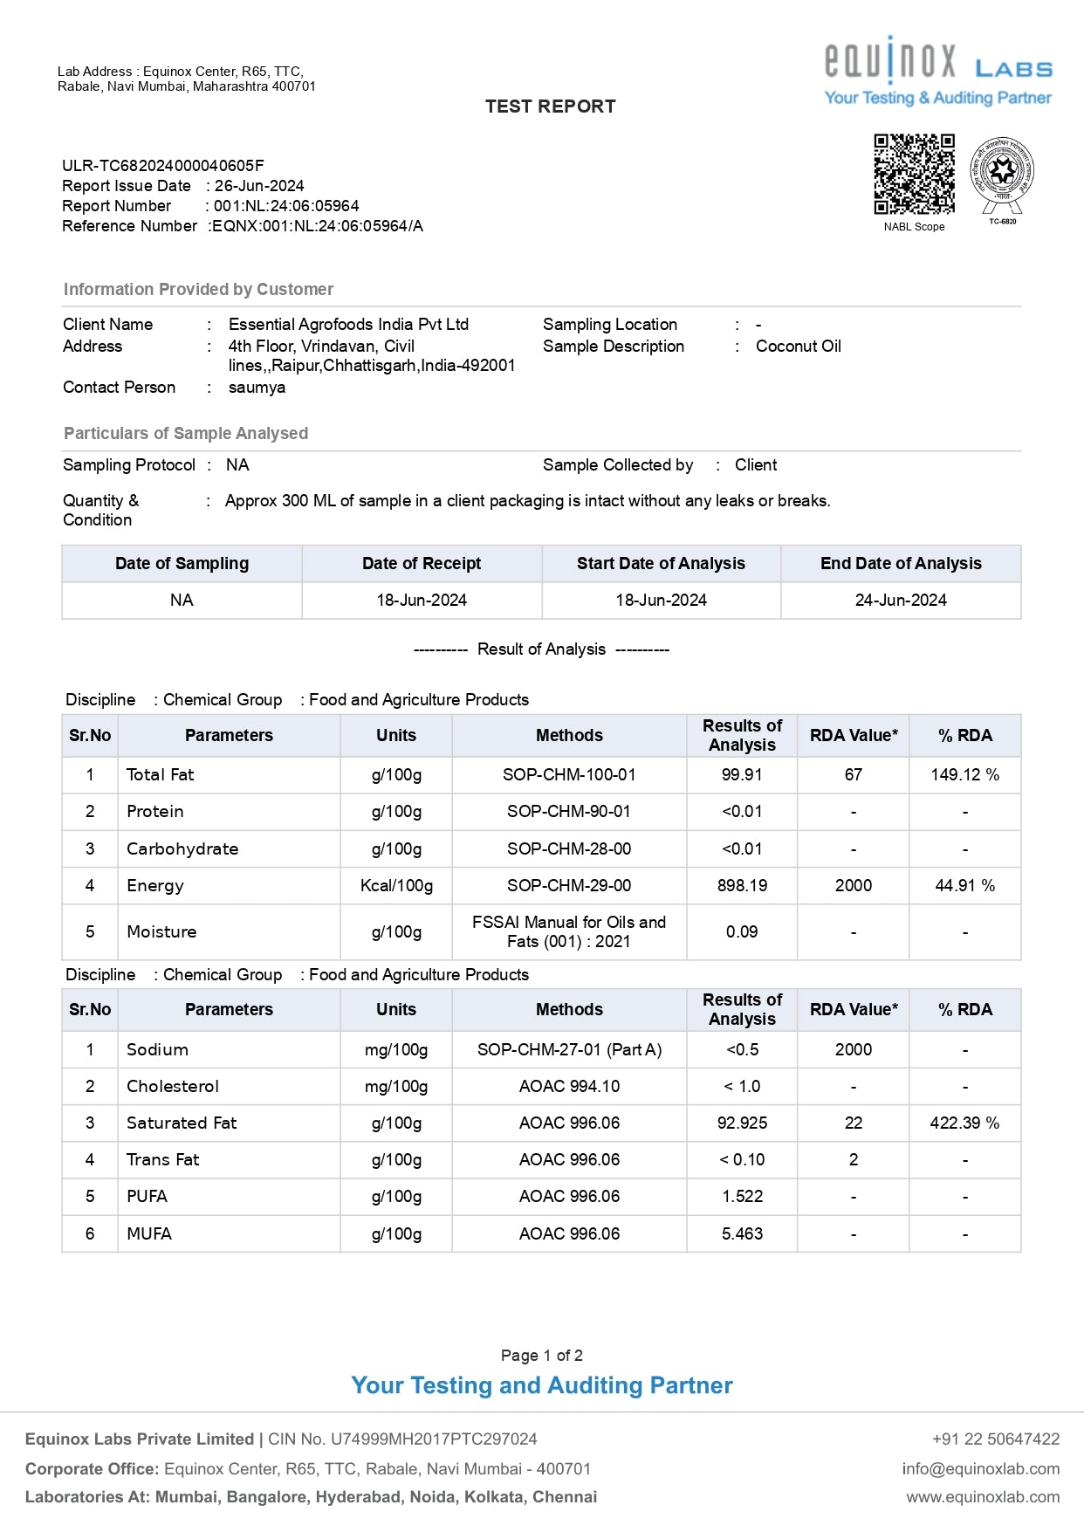Select the ULR-TC682024000040605F number
The height and width of the screenshot is (1532, 1084).
(162, 165)
